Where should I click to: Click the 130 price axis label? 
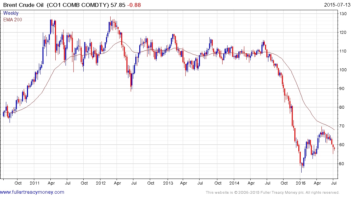point(343,14)
